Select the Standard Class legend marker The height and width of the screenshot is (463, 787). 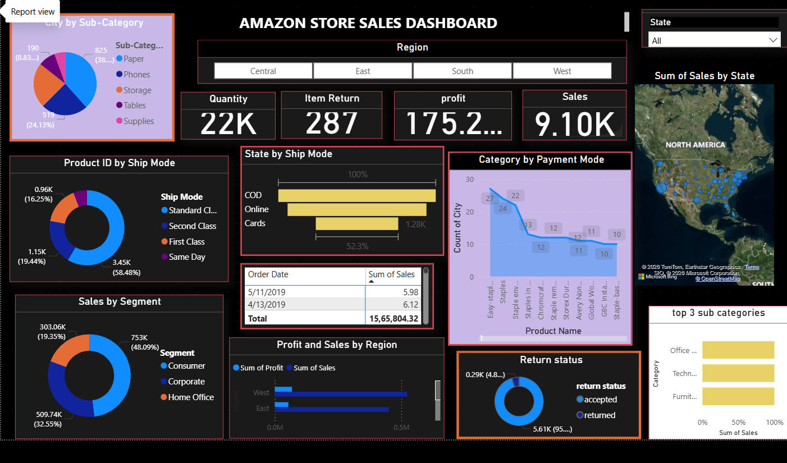click(164, 210)
